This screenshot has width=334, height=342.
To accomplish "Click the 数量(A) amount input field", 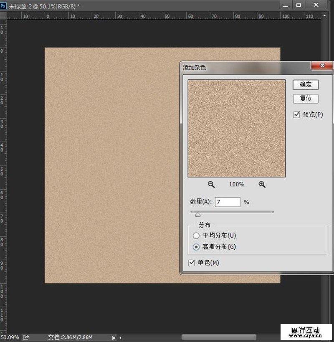I will (x=228, y=202).
